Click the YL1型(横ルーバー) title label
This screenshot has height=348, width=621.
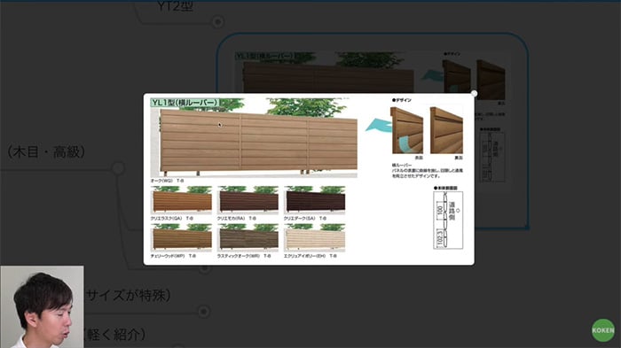[x=185, y=103]
